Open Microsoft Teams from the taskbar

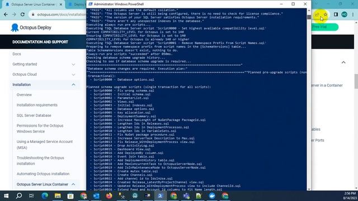click(186, 196)
